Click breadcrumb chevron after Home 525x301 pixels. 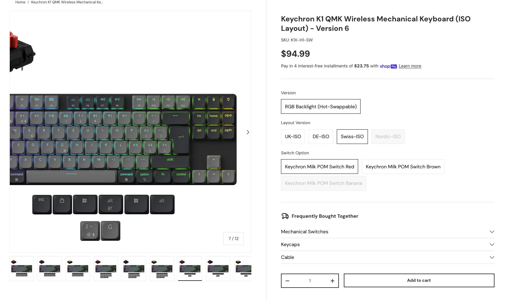pyautogui.click(x=28, y=2)
